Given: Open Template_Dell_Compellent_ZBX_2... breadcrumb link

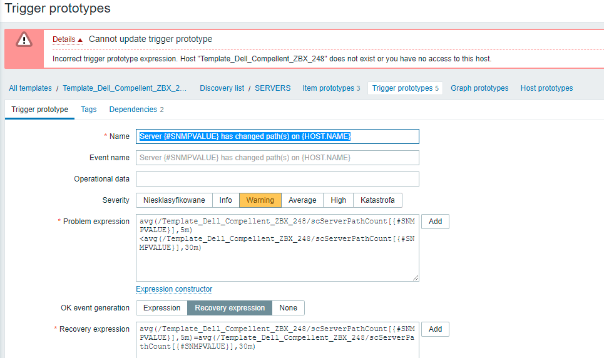Looking at the screenshot, I should coord(125,88).
